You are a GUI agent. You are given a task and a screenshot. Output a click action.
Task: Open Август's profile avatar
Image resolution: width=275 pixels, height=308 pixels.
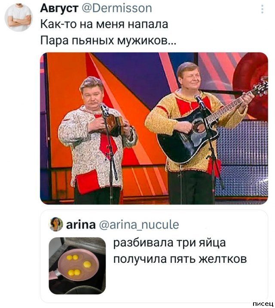click(18, 18)
